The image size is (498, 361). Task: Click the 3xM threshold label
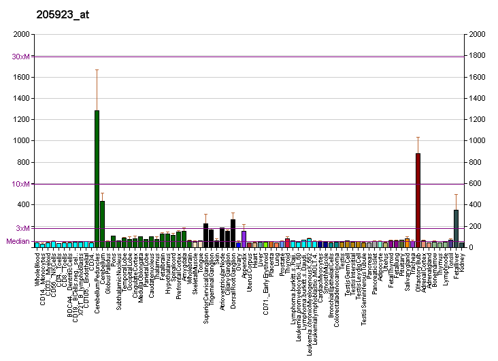(22, 228)
